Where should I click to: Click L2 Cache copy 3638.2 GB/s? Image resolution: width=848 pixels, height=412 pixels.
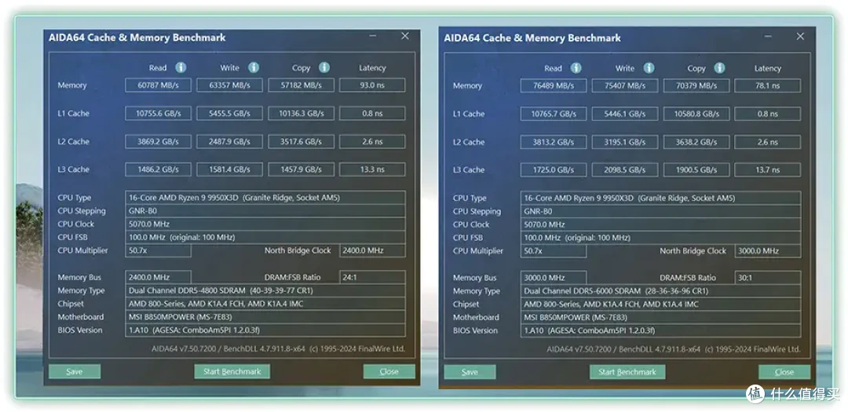point(696,142)
